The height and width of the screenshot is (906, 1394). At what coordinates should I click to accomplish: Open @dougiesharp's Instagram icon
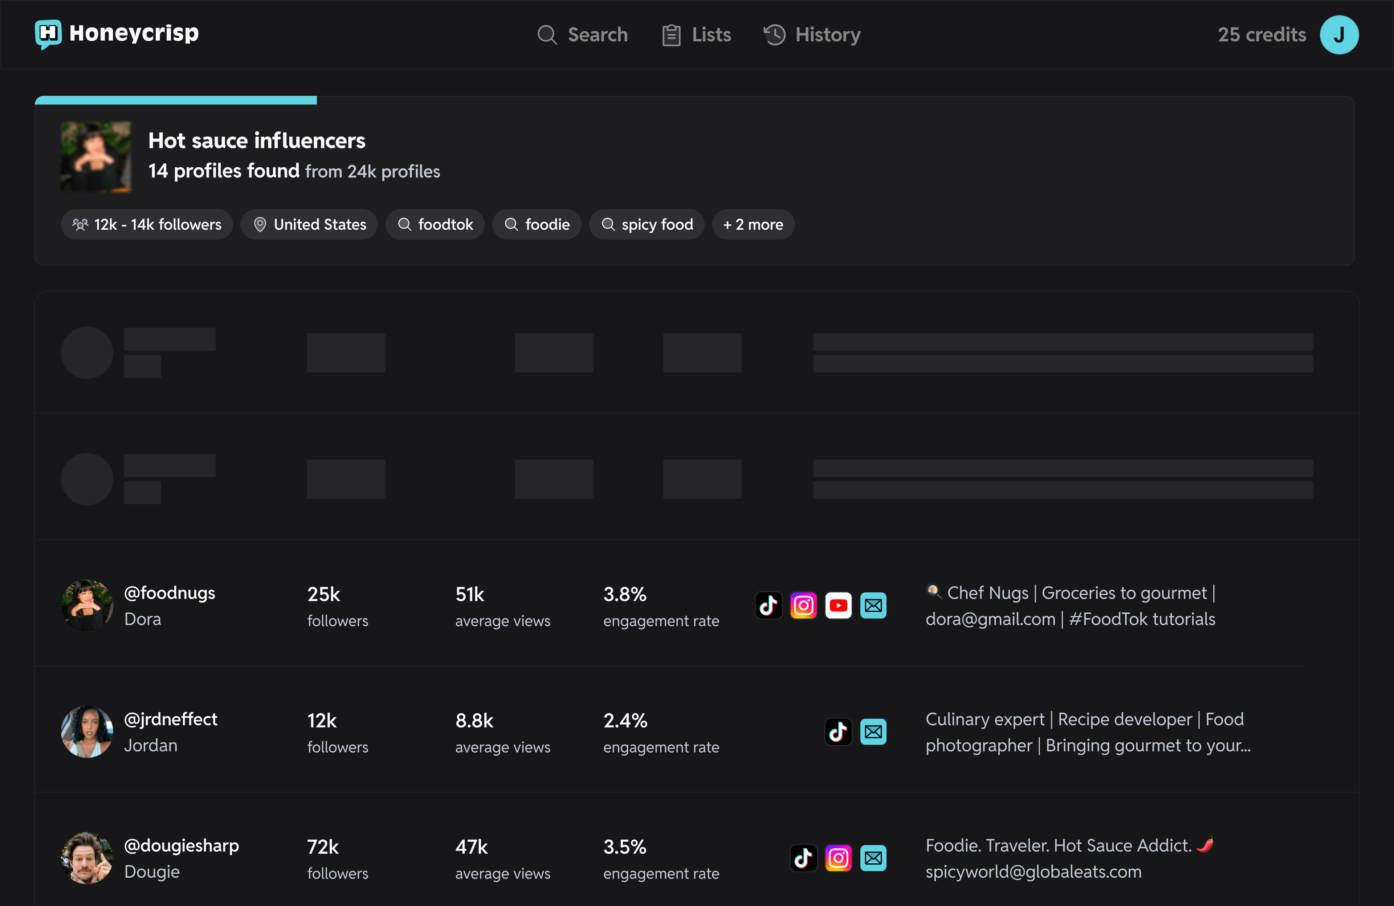point(838,858)
